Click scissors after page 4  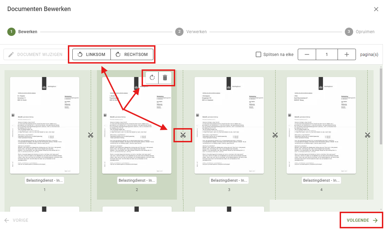(368, 135)
